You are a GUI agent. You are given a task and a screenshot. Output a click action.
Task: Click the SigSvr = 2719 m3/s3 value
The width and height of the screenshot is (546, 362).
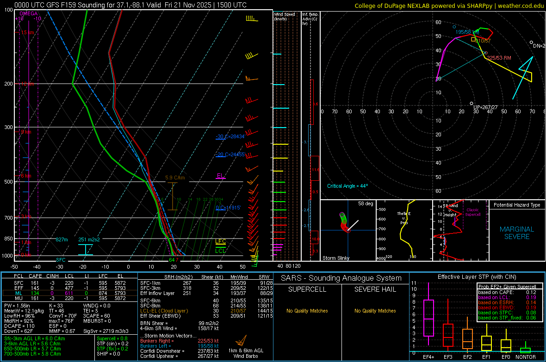[x=106, y=331]
